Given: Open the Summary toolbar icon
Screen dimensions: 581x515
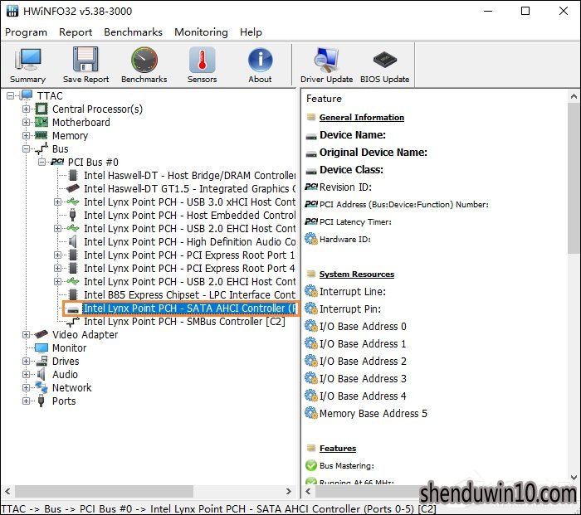Looking at the screenshot, I should 27,59.
